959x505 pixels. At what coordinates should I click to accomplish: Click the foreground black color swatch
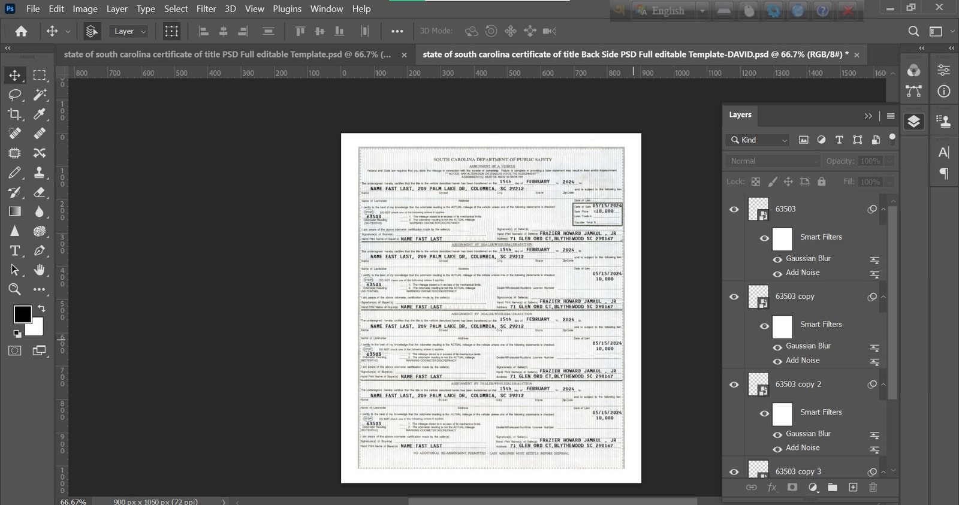[22, 313]
